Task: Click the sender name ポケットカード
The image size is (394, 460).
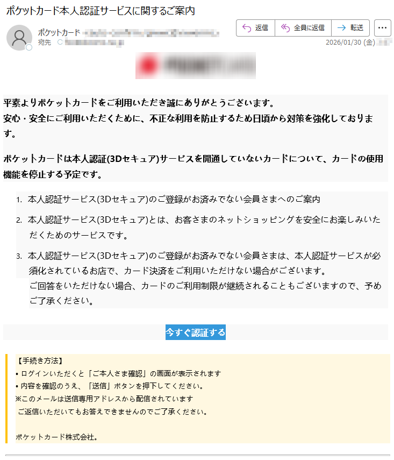Action: [59, 32]
